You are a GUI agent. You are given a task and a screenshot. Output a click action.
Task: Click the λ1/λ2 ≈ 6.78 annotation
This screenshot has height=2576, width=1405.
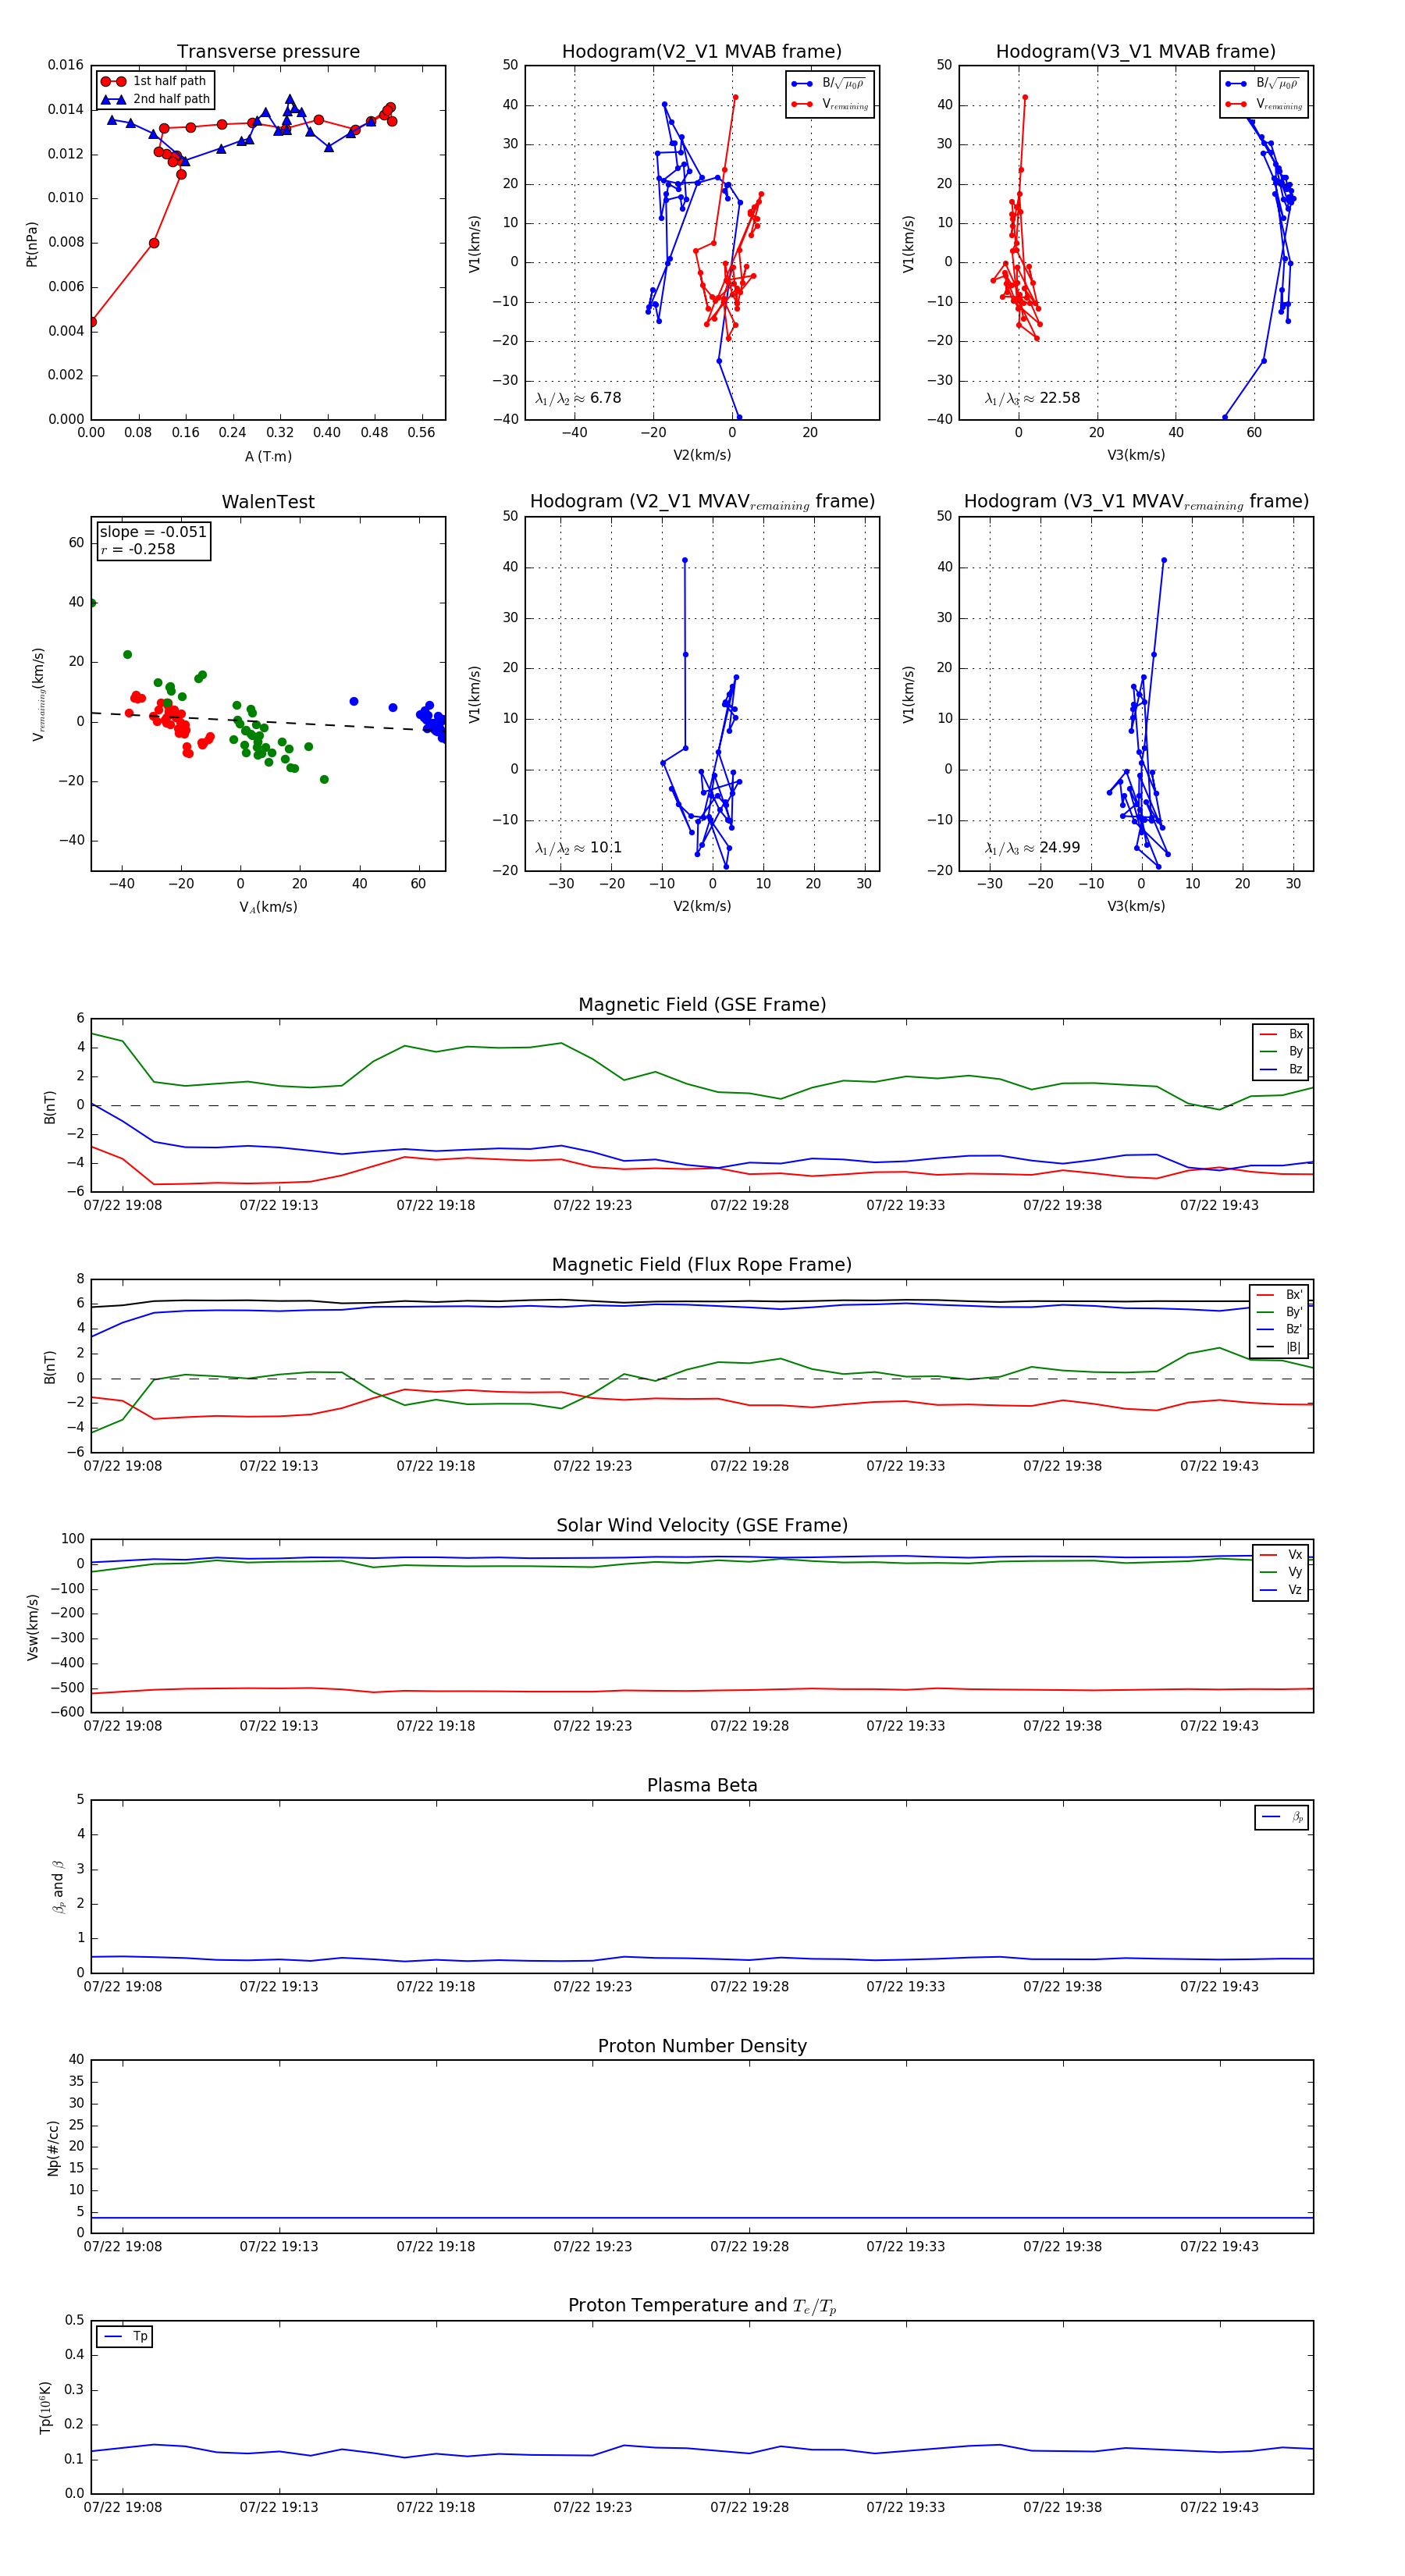click(578, 398)
